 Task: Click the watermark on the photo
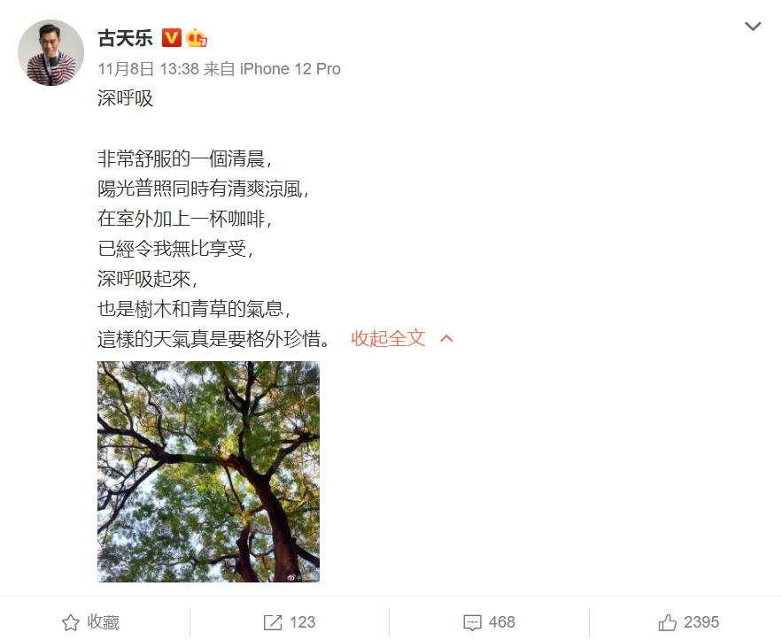[301, 577]
